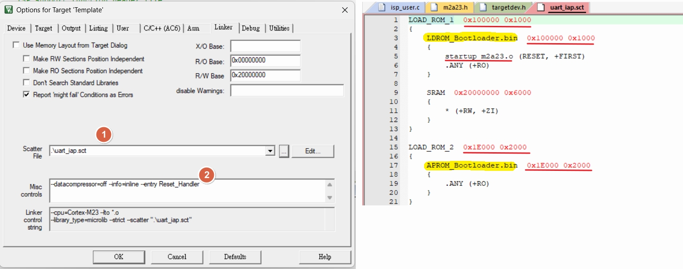Click into the disable Warnings field
Screen dimensions: 683x269
[287, 91]
